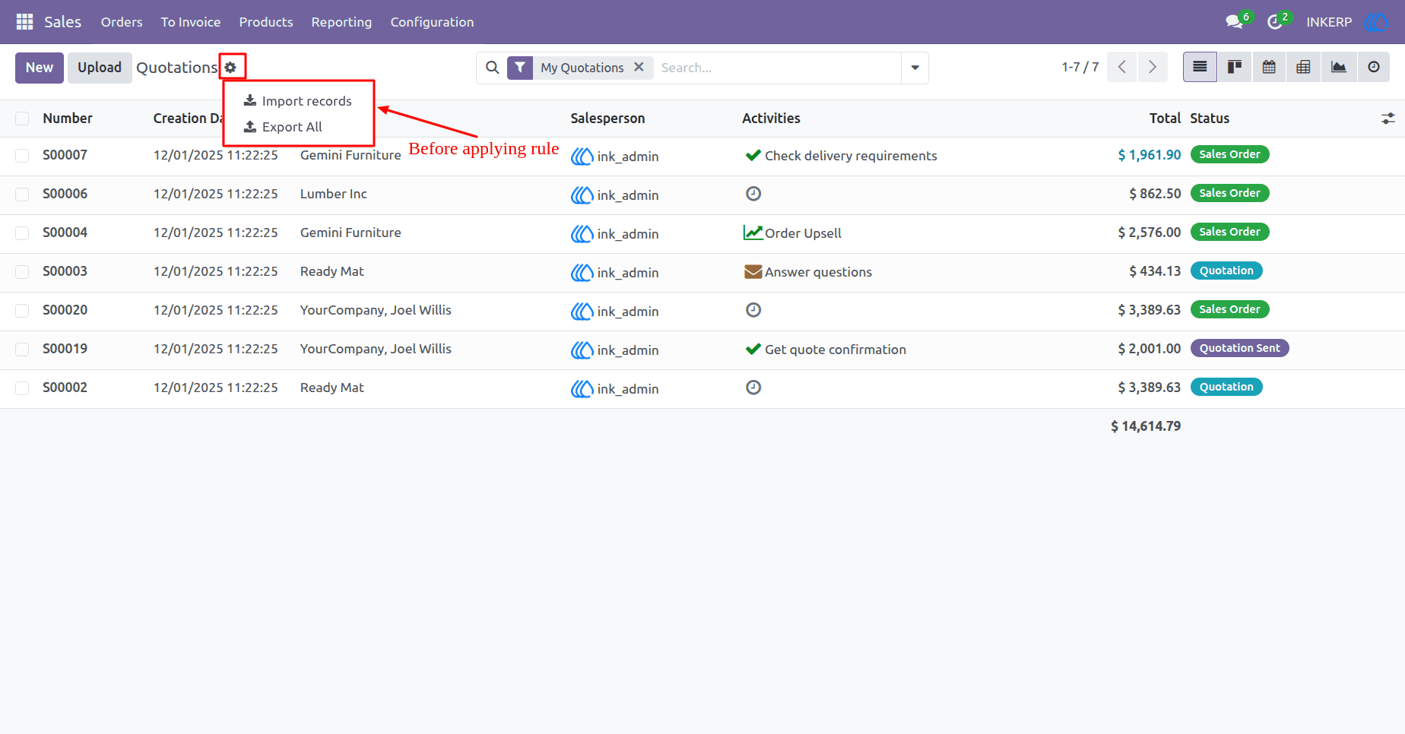Image resolution: width=1405 pixels, height=734 pixels.
Task: Click the search magnifier icon
Action: [x=493, y=68]
